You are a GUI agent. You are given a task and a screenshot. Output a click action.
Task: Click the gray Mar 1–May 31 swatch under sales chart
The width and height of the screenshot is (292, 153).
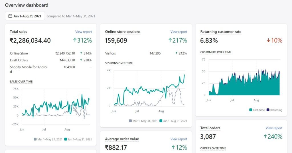(x=35, y=139)
